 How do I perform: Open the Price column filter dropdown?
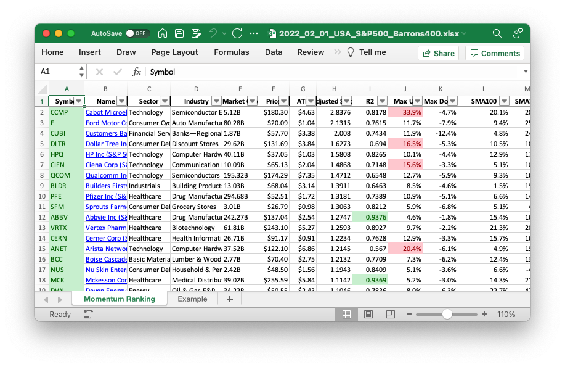click(284, 101)
